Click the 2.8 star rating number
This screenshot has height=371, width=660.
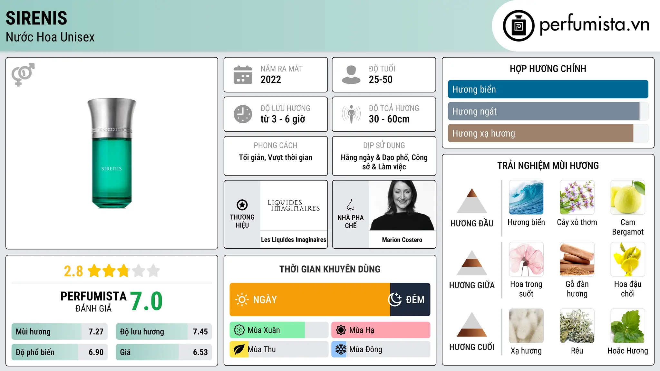pos(73,271)
